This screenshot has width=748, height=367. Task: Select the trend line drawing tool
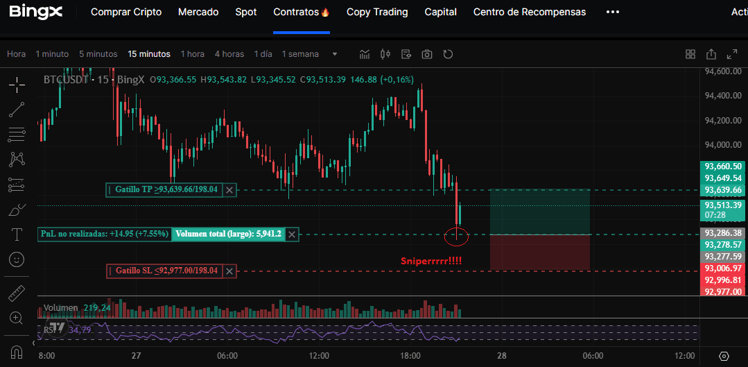(17, 110)
